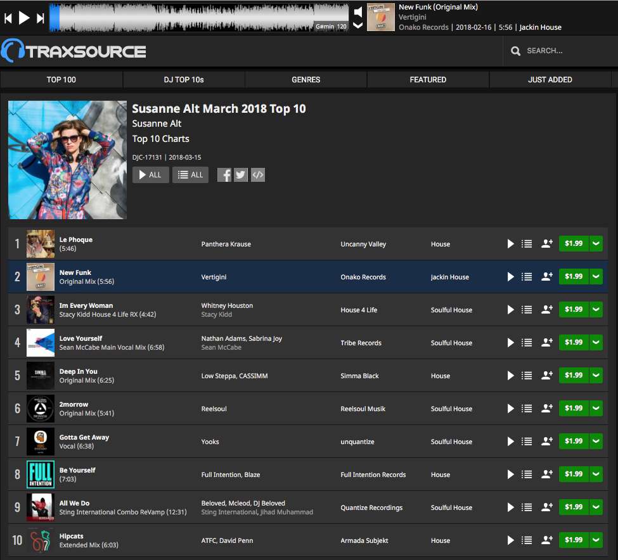618x560 pixels.
Task: Share chart on Twitter
Action: (x=241, y=175)
